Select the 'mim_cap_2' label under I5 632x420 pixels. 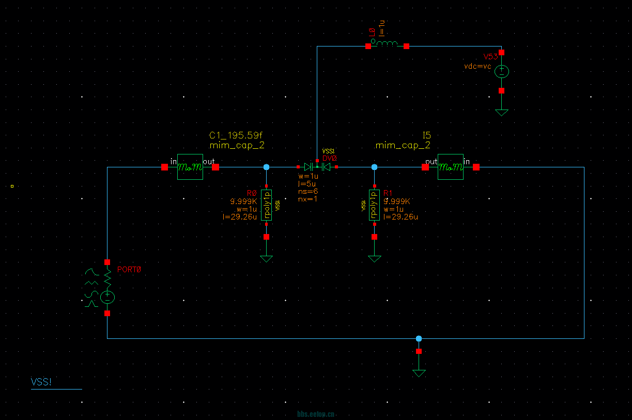tap(403, 146)
